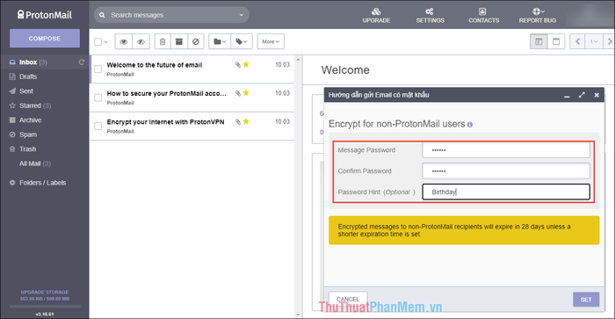Open Folders / Labels settings
Viewport: 615px width, 319px height.
pos(42,183)
